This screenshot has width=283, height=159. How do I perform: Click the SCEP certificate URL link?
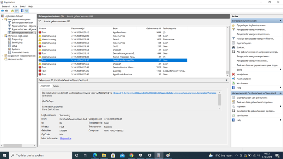pyautogui.click(x=164, y=93)
